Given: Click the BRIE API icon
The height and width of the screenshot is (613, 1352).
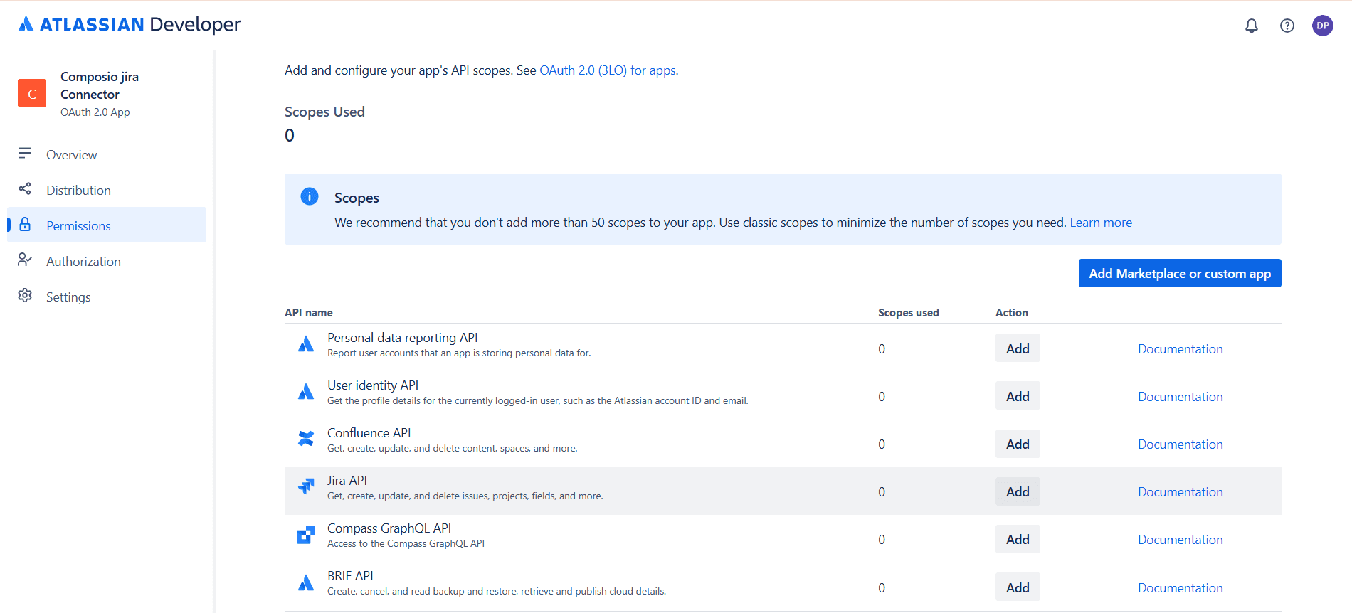Looking at the screenshot, I should 306,583.
